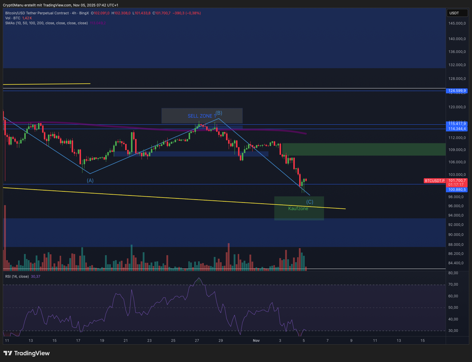The image size is (472, 362).
Task: Open the USDT currency selector
Action: click(x=457, y=13)
